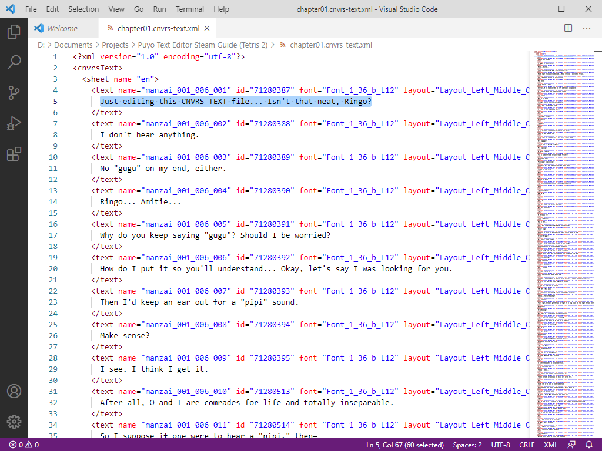Open the Accounts icon

click(14, 391)
